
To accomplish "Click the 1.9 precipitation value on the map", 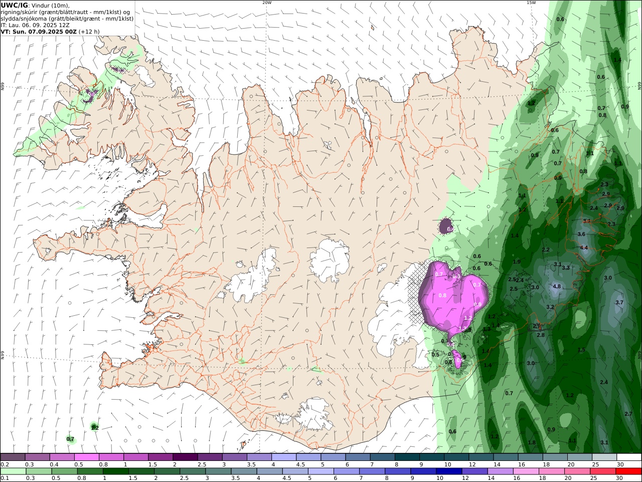I will point(517,262).
